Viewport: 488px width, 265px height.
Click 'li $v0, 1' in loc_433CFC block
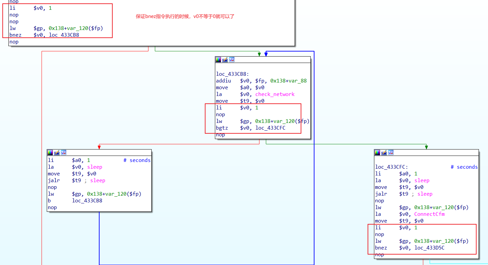(x=396, y=228)
